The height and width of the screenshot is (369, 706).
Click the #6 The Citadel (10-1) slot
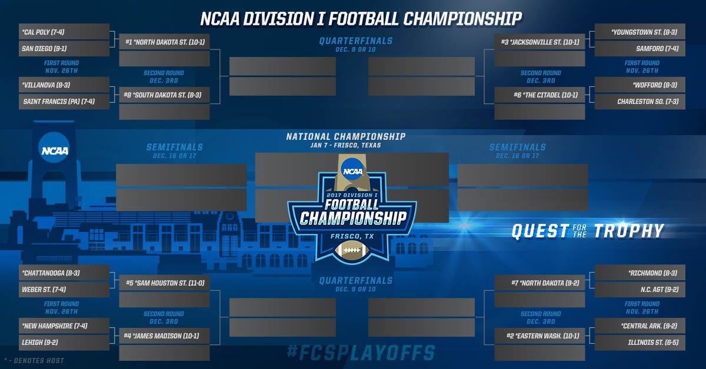[x=540, y=95]
